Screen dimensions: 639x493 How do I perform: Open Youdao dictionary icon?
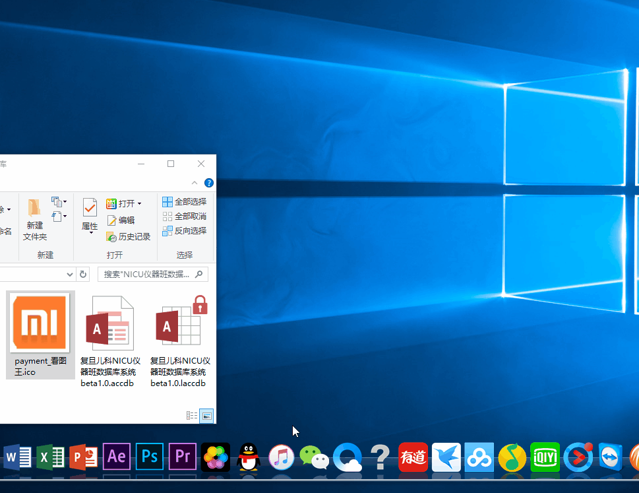[413, 457]
